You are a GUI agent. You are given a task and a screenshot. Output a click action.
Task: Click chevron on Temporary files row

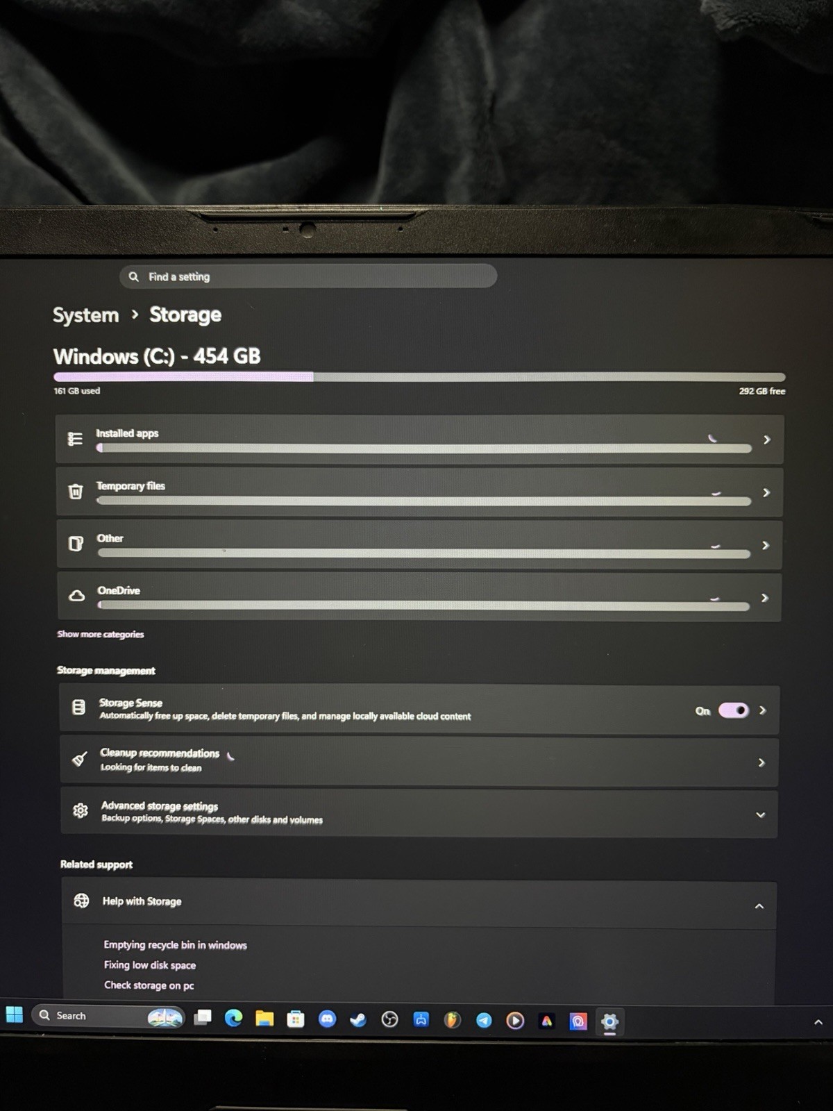[766, 492]
